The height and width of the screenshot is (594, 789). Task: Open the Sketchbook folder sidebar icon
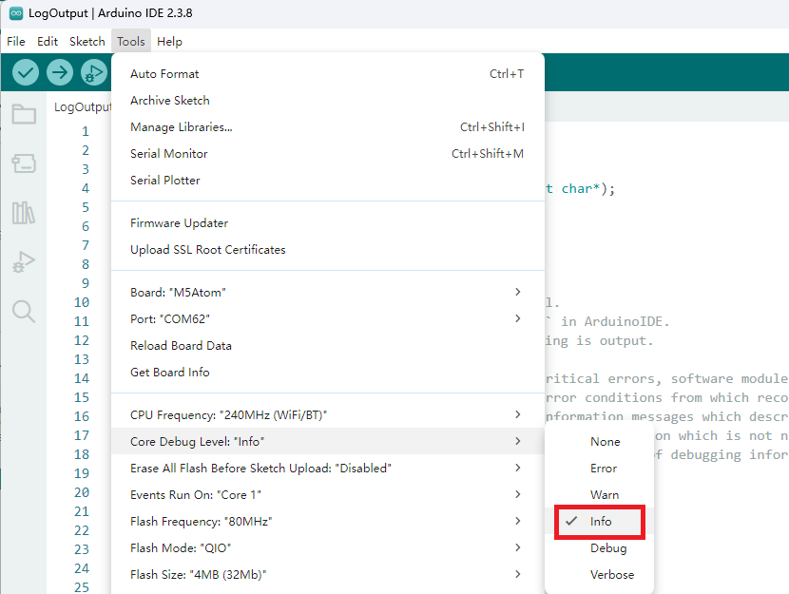pyautogui.click(x=24, y=115)
